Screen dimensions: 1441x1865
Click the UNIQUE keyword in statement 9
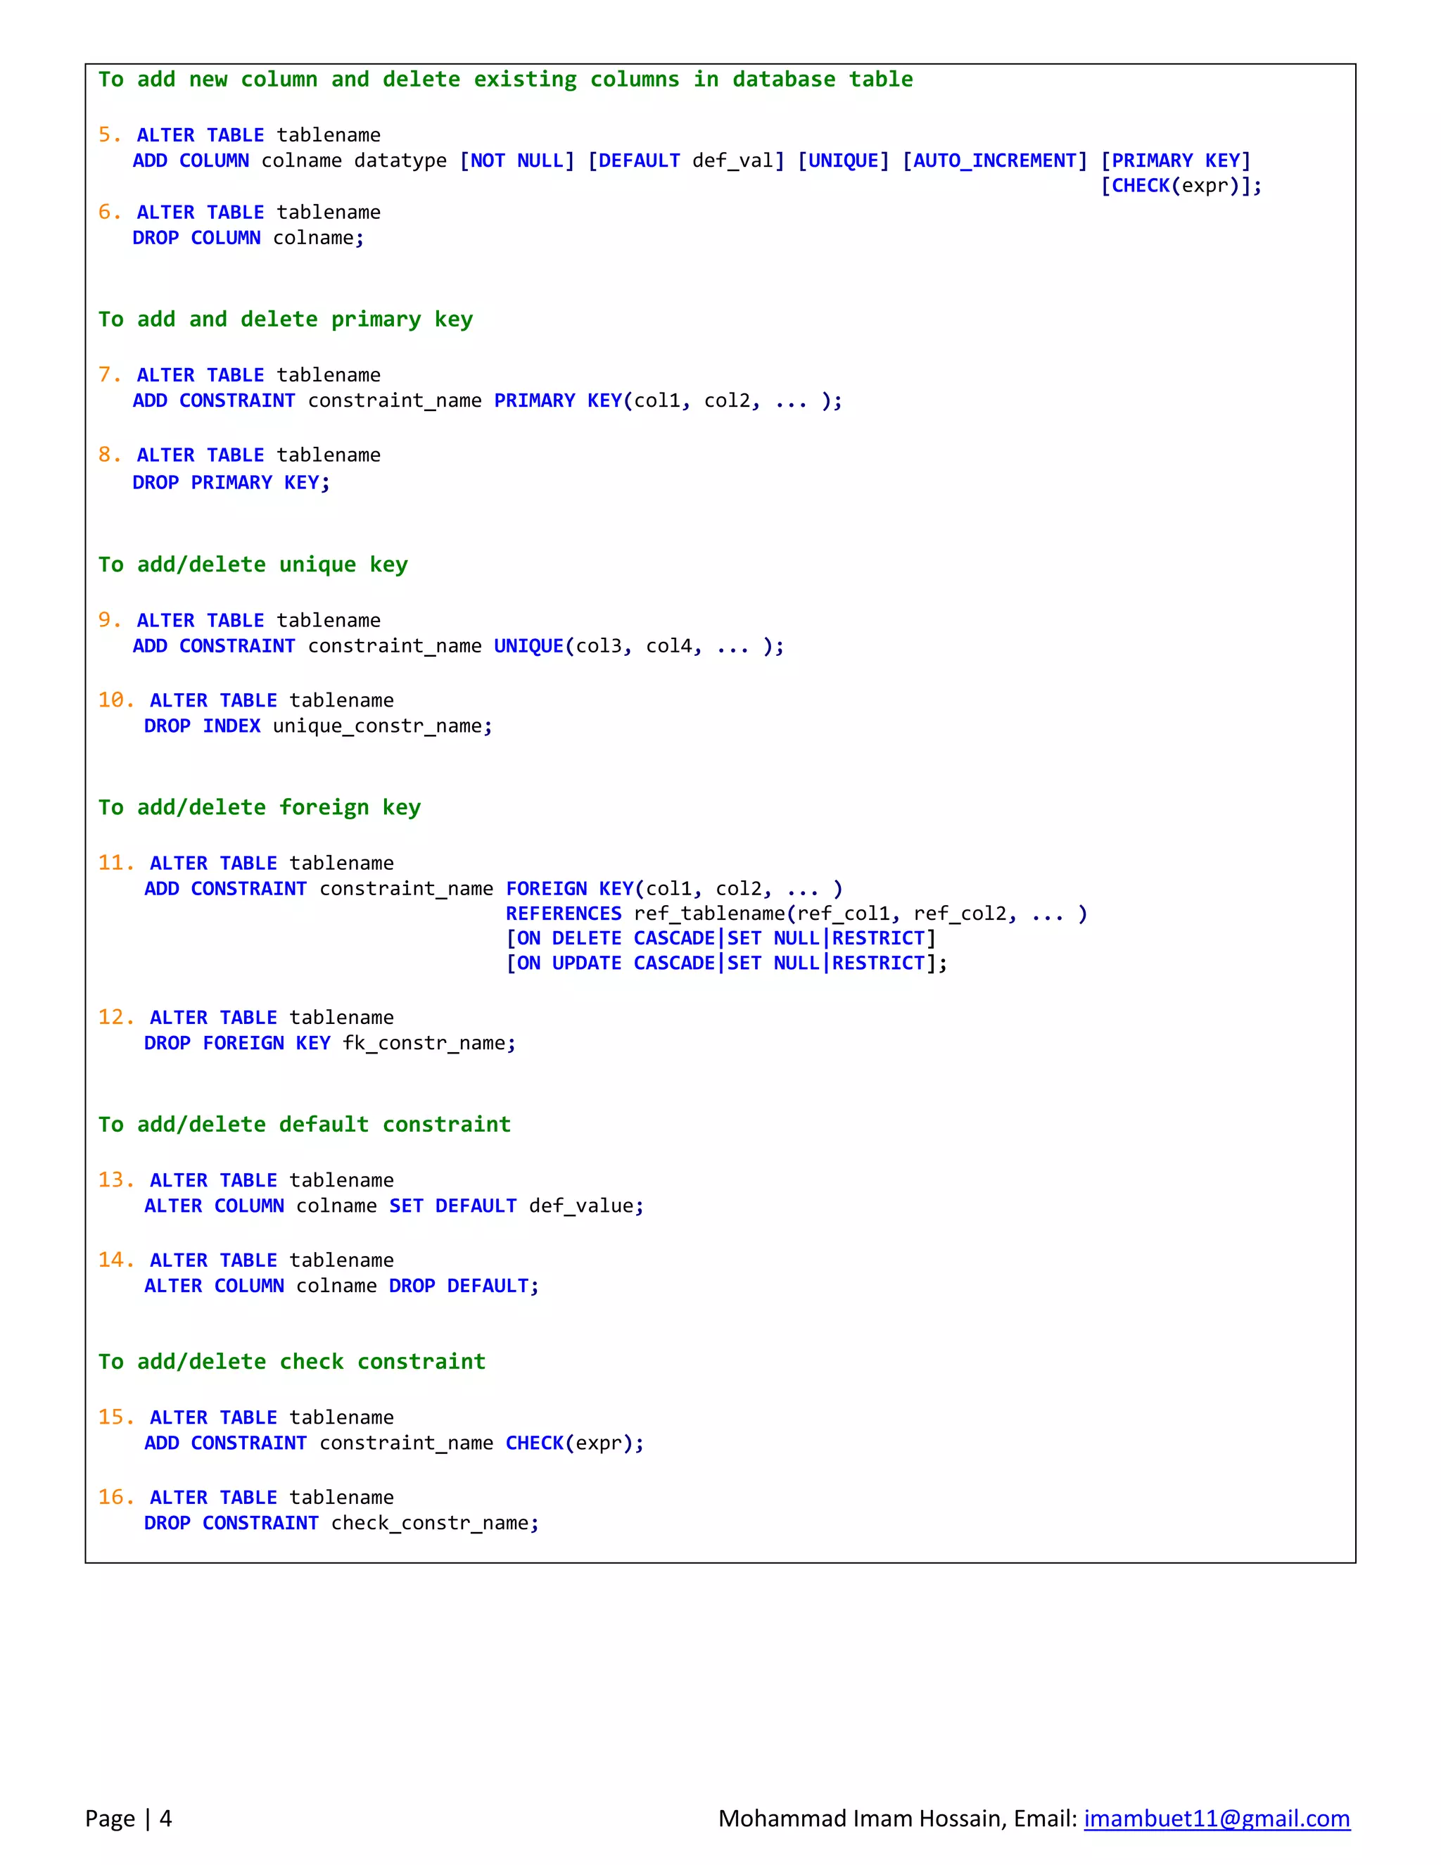click(x=528, y=645)
